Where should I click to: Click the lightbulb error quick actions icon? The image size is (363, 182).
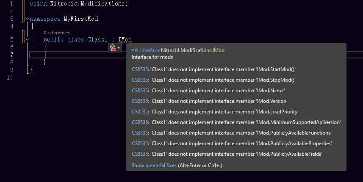[112, 48]
